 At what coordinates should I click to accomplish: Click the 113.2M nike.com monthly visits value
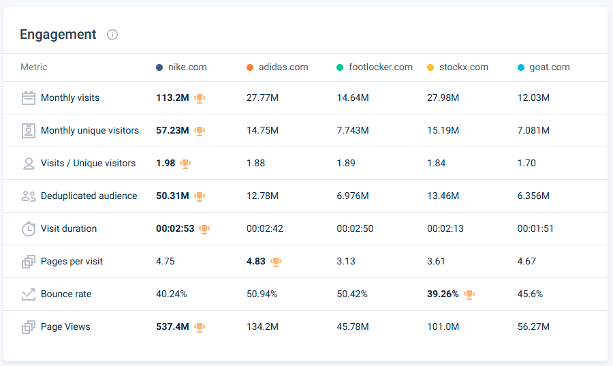coord(172,97)
